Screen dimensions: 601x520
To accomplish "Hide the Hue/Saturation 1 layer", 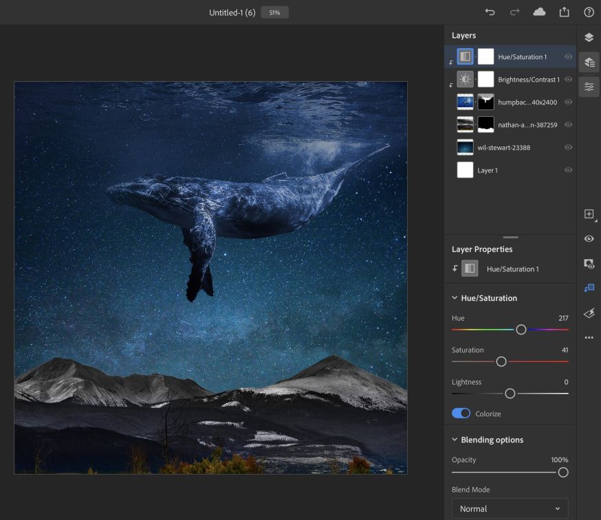I will coord(568,57).
